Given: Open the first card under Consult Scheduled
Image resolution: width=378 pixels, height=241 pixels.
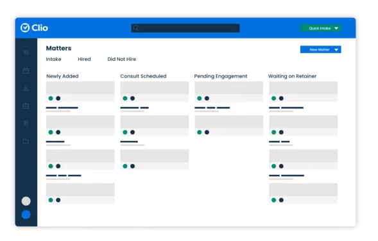Looking at the screenshot, I should pos(155,92).
